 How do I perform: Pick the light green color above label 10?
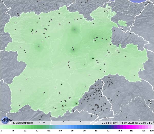[13, 127]
